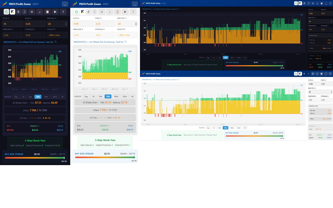Select the 365d range in light narrow panel
This screenshot has width=333, height=208.
click(x=125, y=96)
